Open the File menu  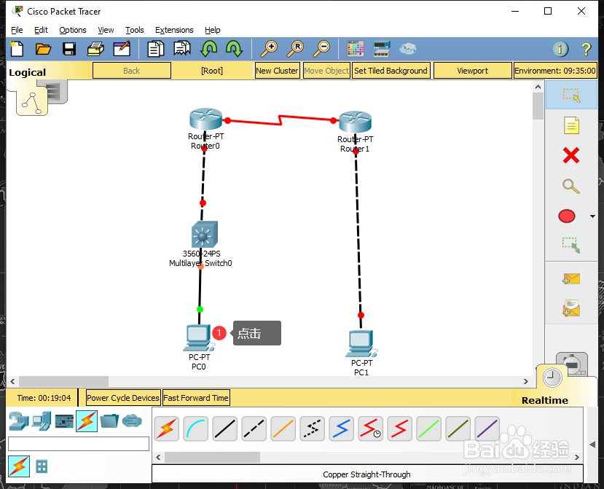(17, 30)
